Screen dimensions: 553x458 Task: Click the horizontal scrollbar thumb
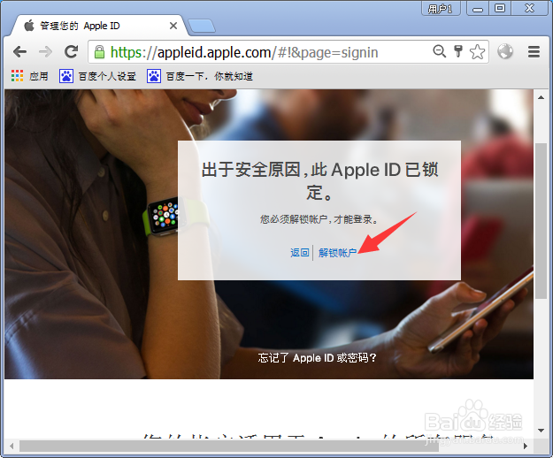coord(229,446)
